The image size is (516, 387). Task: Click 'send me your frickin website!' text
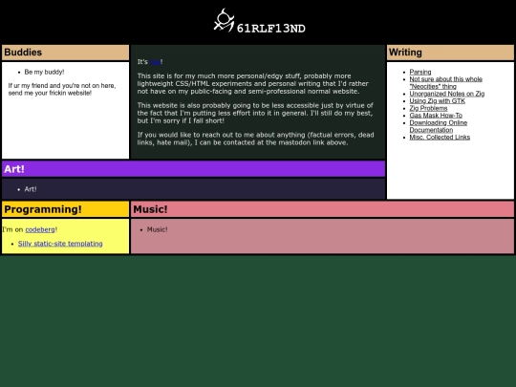[50, 93]
